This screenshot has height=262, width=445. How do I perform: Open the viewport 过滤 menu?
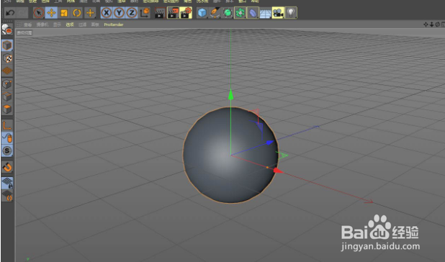click(x=82, y=24)
